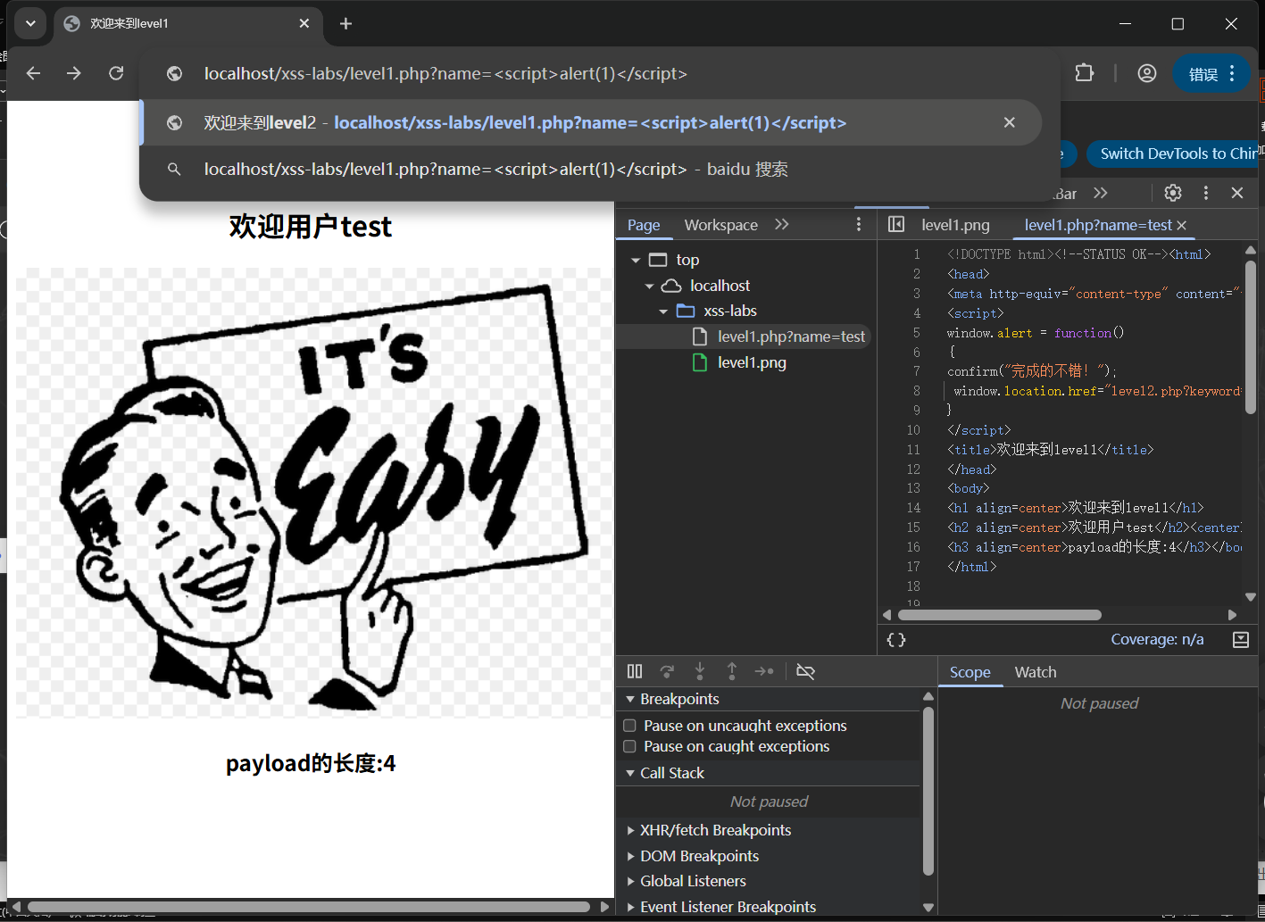This screenshot has height=922, width=1265.
Task: Click the localhost cloud icon
Action: click(671, 286)
